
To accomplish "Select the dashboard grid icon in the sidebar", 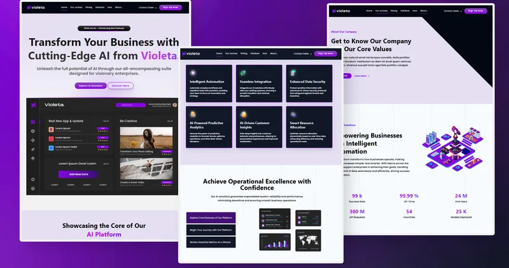I will coord(32,122).
